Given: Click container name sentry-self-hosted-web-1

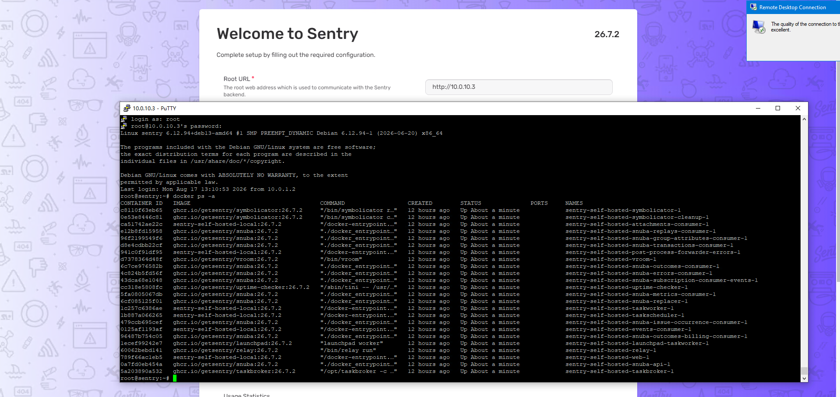Looking at the screenshot, I should point(607,357).
